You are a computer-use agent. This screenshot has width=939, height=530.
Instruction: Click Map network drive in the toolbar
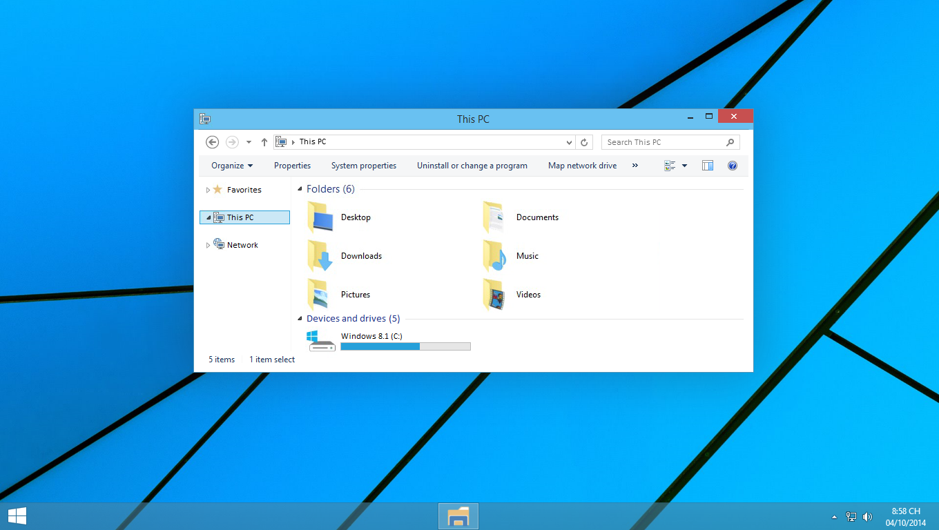[582, 166]
